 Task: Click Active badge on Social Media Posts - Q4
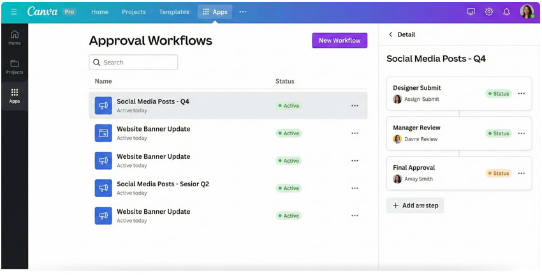tap(289, 106)
